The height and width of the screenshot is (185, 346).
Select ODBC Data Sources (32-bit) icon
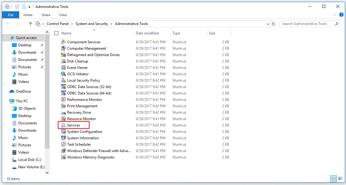click(x=63, y=87)
